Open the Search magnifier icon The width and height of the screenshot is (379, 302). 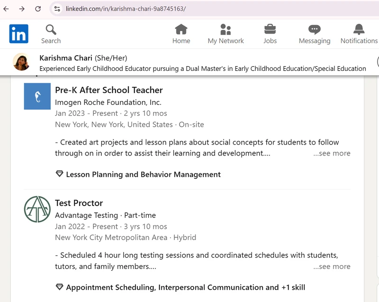click(x=51, y=30)
